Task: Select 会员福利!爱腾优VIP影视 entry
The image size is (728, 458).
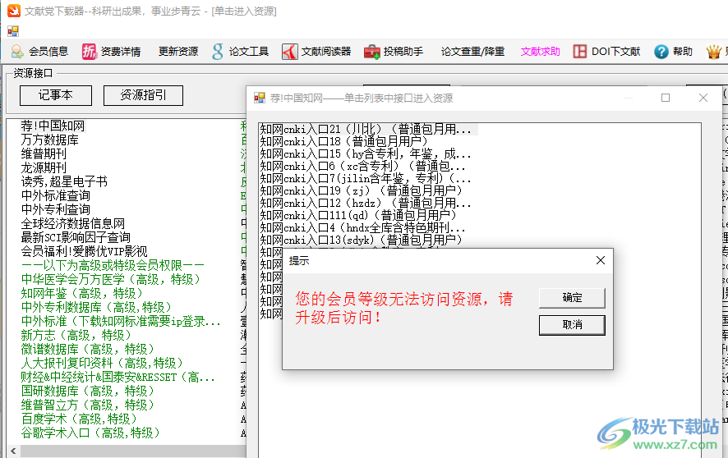Action: coord(84,251)
